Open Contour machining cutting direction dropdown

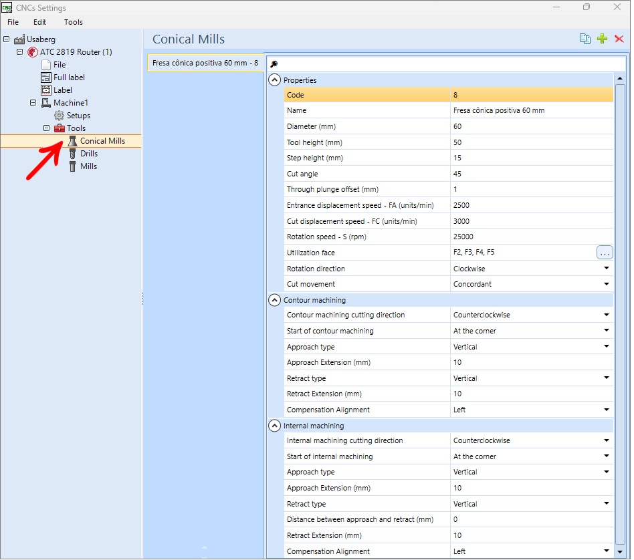click(606, 315)
